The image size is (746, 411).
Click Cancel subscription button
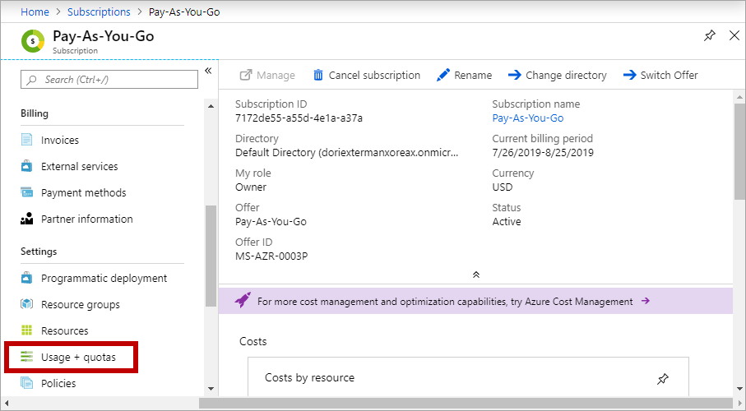point(367,75)
